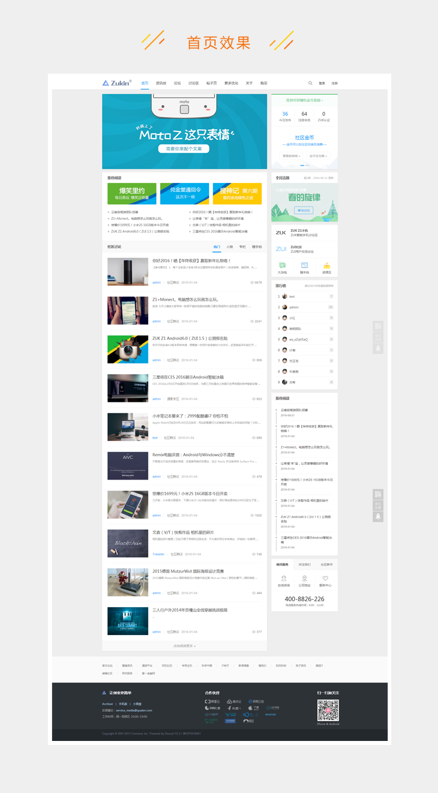Expand 点击阅读更多 at list bottom

pos(185,646)
